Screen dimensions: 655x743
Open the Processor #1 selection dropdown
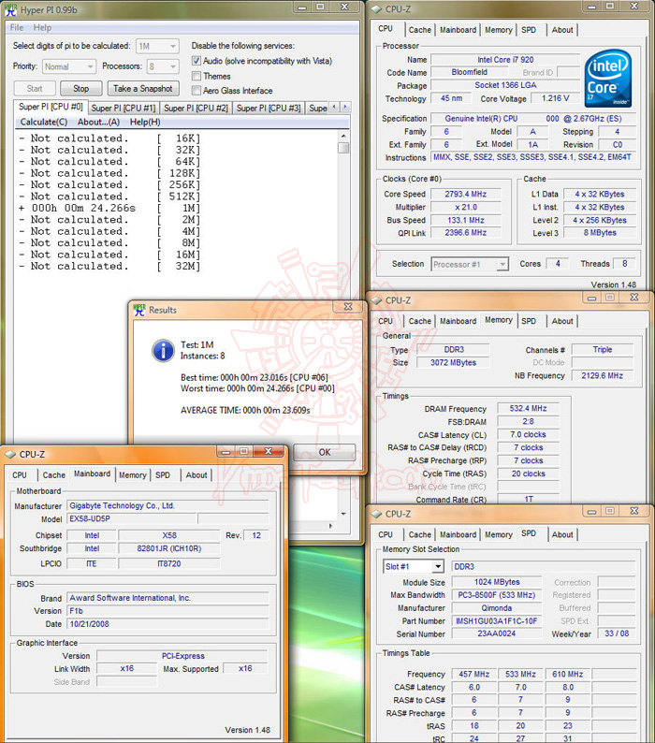point(470,265)
